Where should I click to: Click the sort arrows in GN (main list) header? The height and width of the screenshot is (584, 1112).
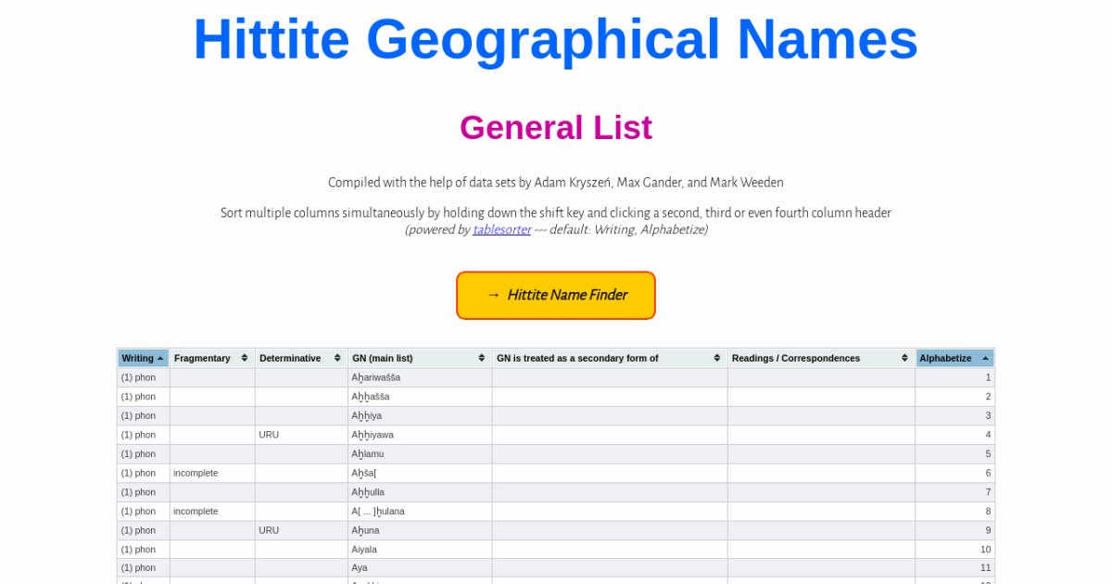[482, 358]
